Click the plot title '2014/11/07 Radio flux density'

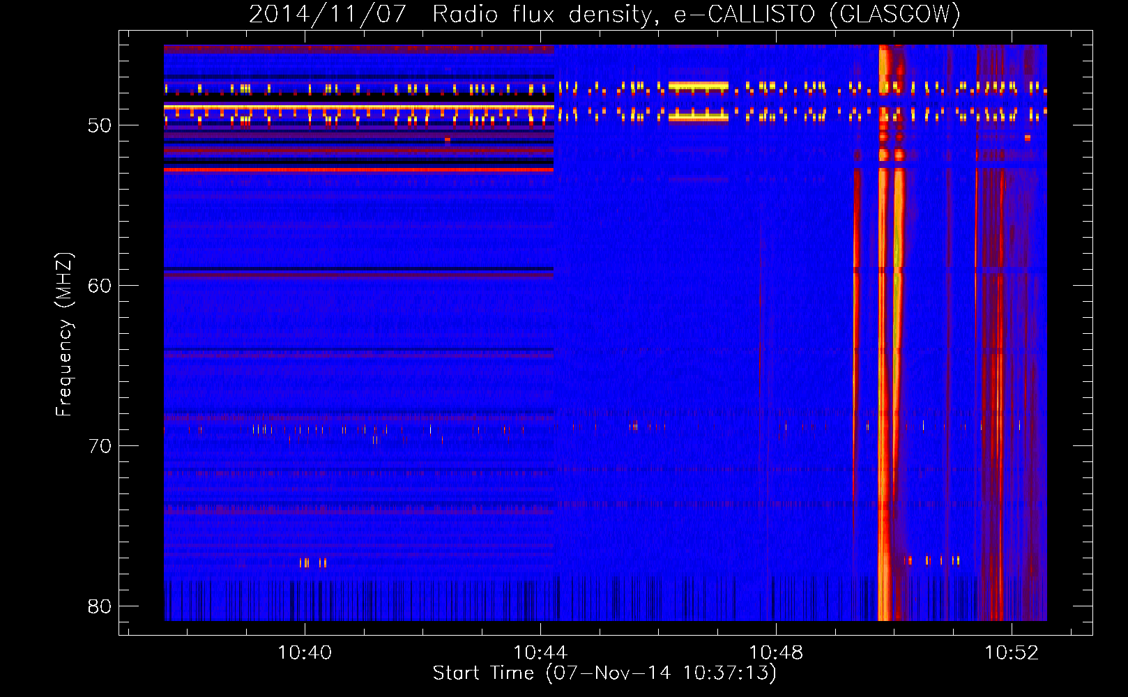[x=604, y=14]
